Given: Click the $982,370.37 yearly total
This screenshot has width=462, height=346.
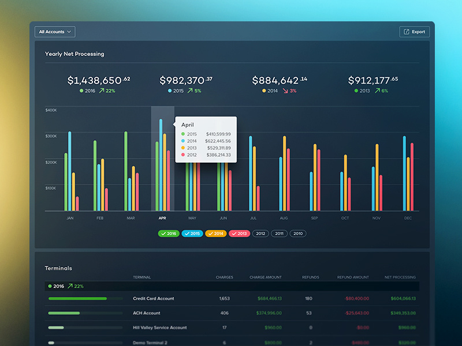Looking at the screenshot, I should pos(185,80).
